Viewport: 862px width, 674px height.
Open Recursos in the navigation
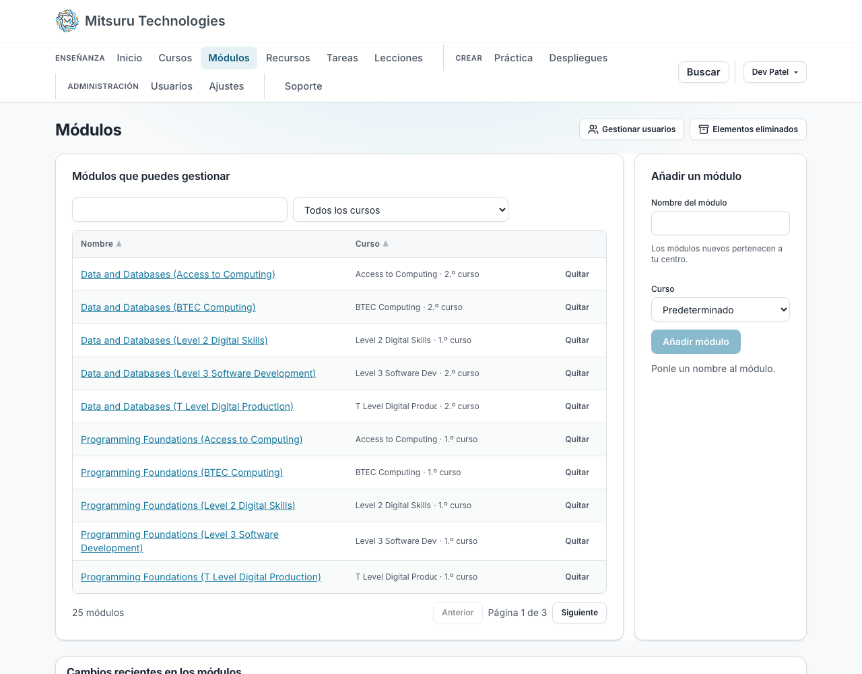pos(288,58)
